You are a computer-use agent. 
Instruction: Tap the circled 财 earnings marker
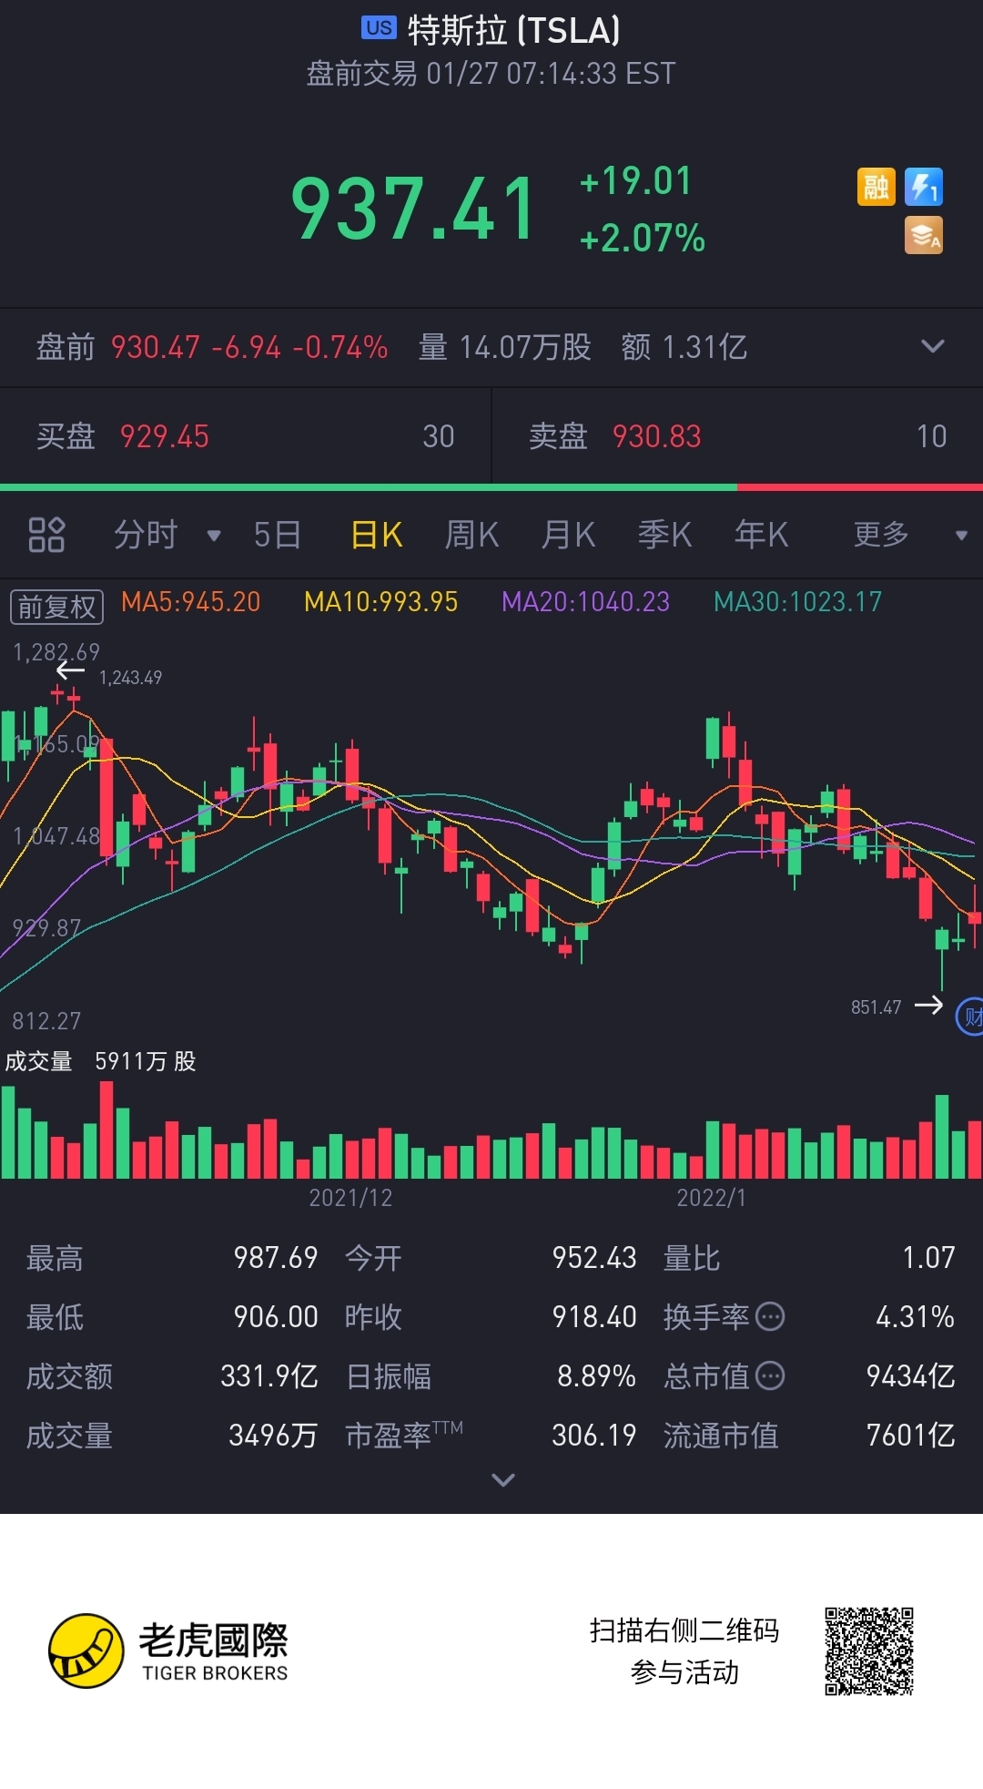coord(970,1017)
